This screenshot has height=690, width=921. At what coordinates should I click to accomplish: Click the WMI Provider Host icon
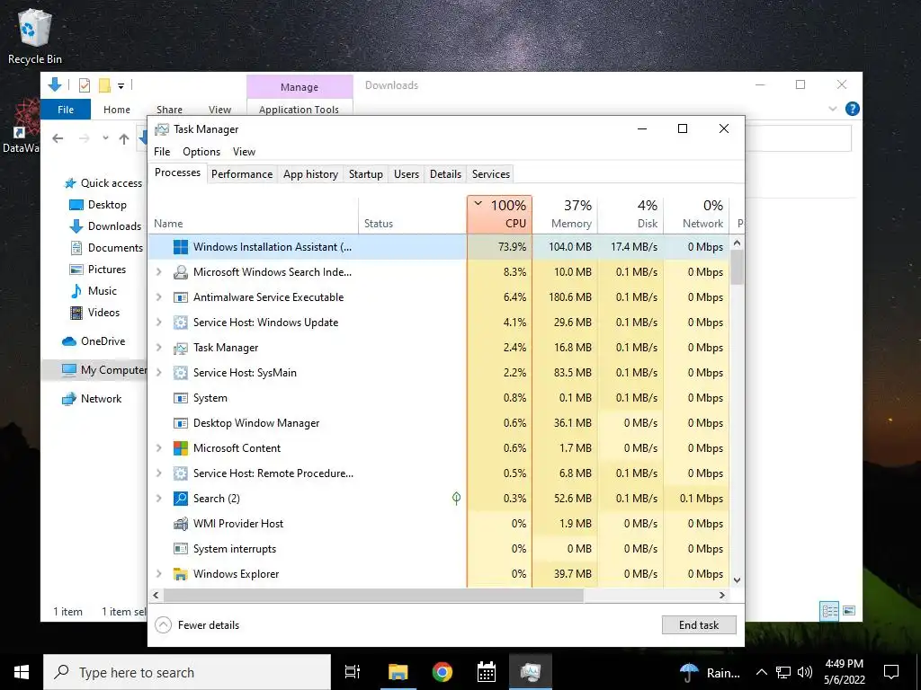[x=180, y=524]
